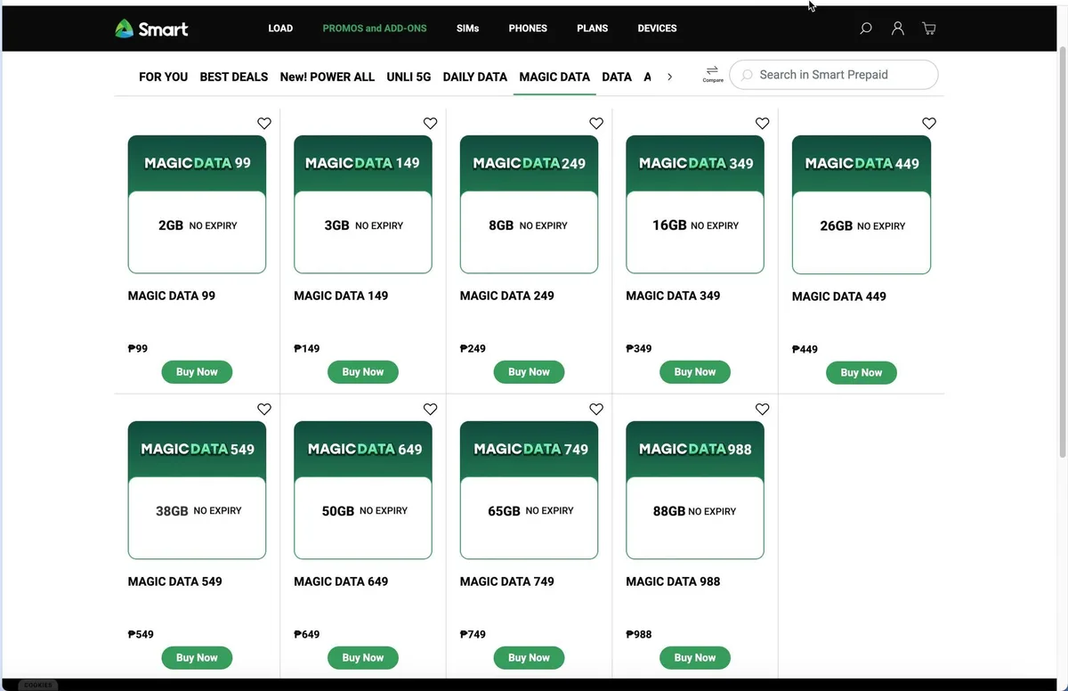
Task: Click heart icon on Magic Data 649
Action: [431, 410]
